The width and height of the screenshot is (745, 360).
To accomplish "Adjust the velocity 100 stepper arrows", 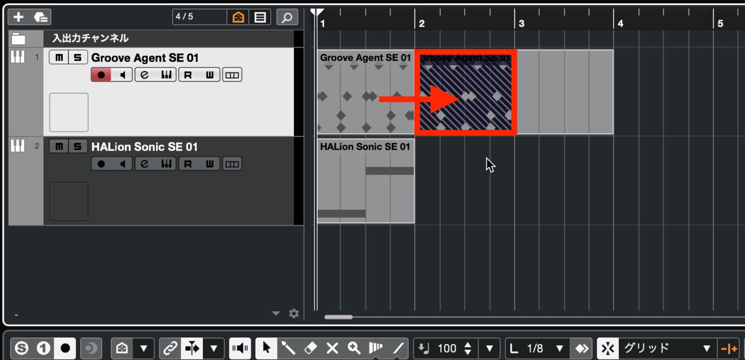I will point(468,347).
